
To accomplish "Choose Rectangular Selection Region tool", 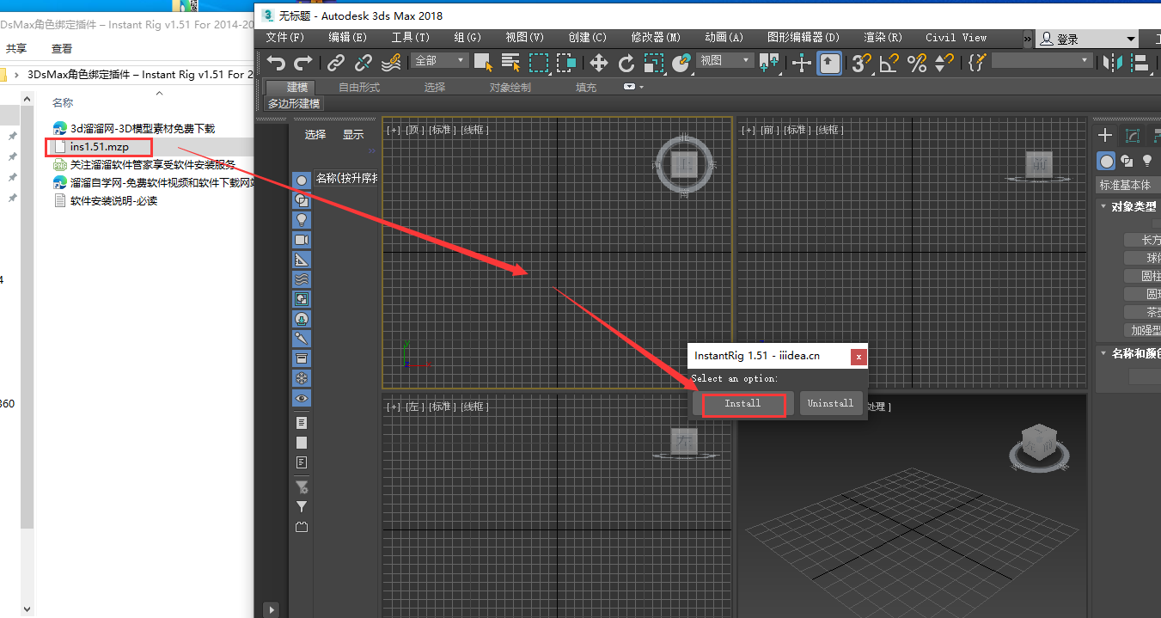I will click(x=539, y=63).
